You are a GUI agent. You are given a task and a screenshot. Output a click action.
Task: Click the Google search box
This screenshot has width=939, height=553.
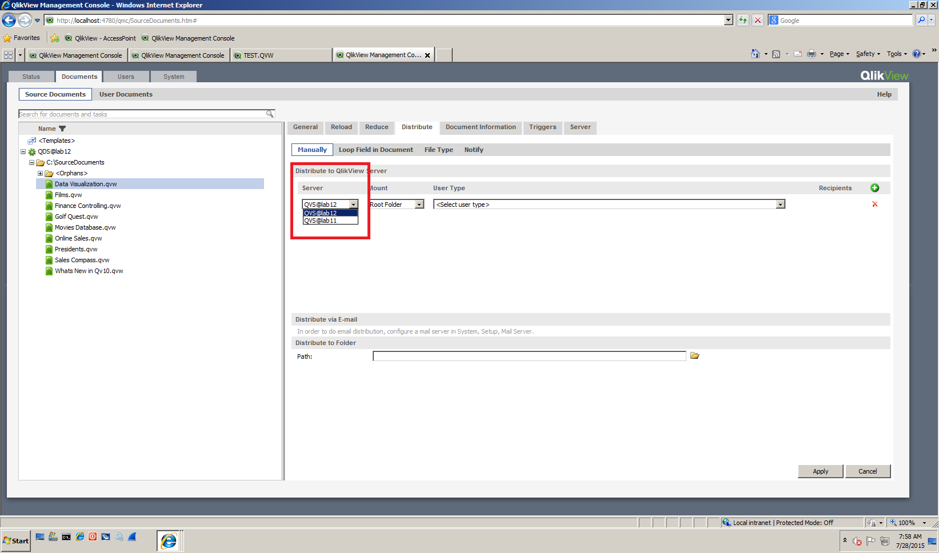840,20
